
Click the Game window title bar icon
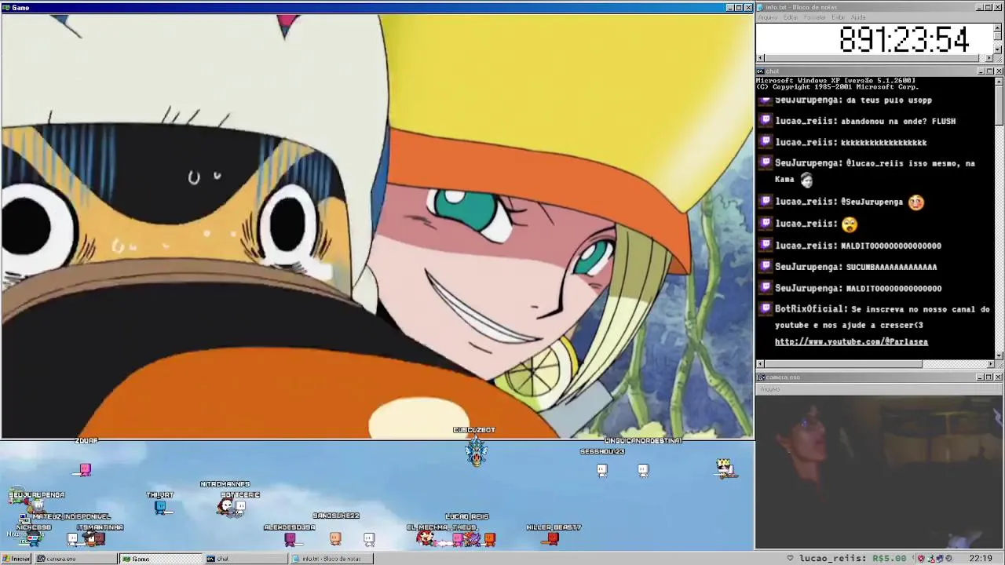tap(6, 7)
